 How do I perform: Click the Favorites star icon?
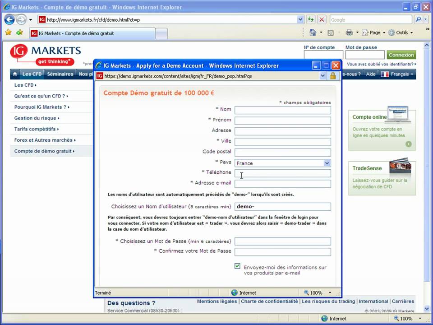point(8,32)
